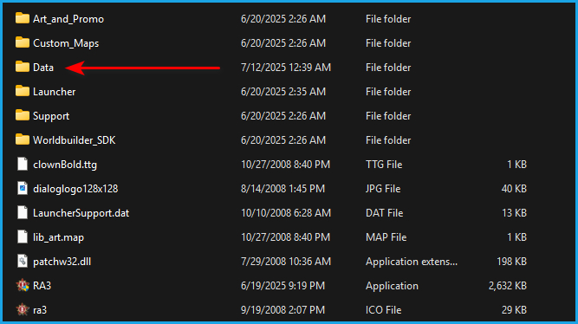This screenshot has width=578, height=324.
Task: Click the patchw32.dll file icon
Action: pos(23,261)
